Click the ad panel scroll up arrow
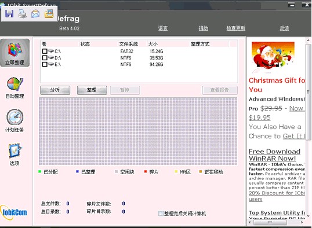This screenshot has width=312, height=228. 308,41
